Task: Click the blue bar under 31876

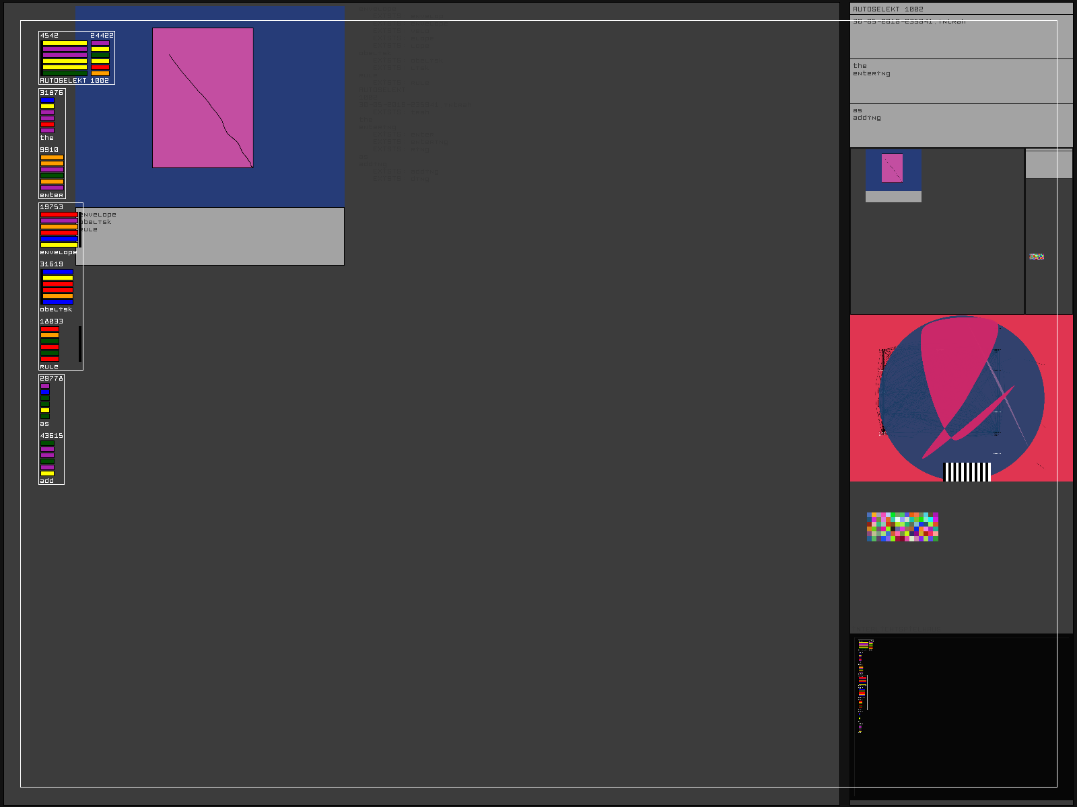Action: click(x=47, y=100)
